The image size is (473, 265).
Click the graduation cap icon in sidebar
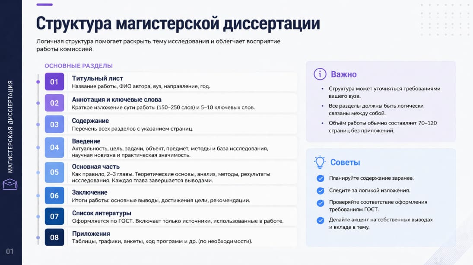pos(10,185)
